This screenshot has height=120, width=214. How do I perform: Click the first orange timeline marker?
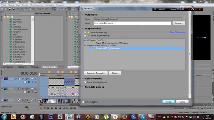tap(49, 72)
